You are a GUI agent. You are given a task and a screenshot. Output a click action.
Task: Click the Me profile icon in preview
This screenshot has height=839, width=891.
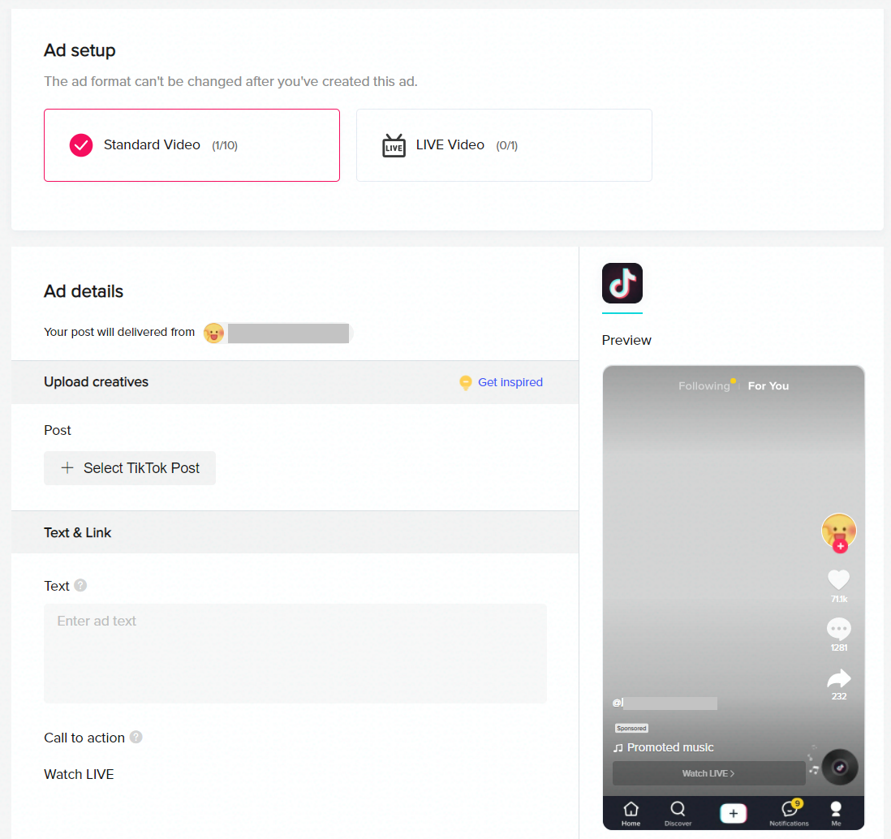tap(836, 811)
